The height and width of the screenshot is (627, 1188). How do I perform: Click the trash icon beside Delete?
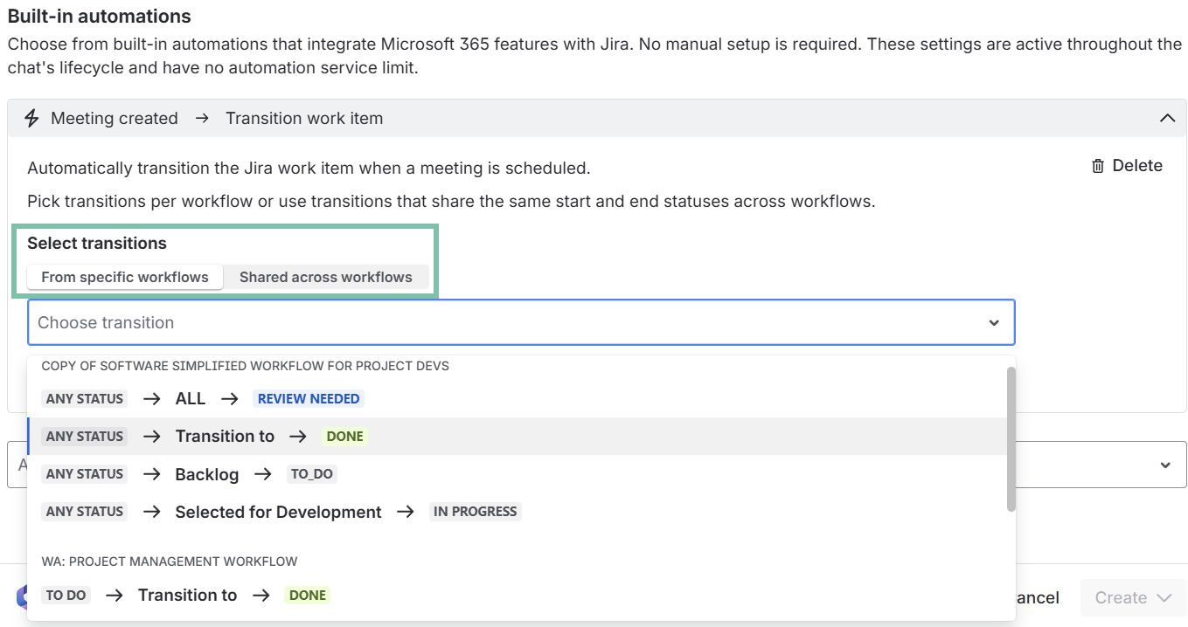pos(1098,166)
